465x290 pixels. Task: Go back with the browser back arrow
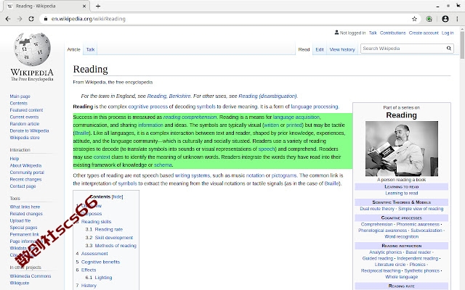click(x=8, y=19)
